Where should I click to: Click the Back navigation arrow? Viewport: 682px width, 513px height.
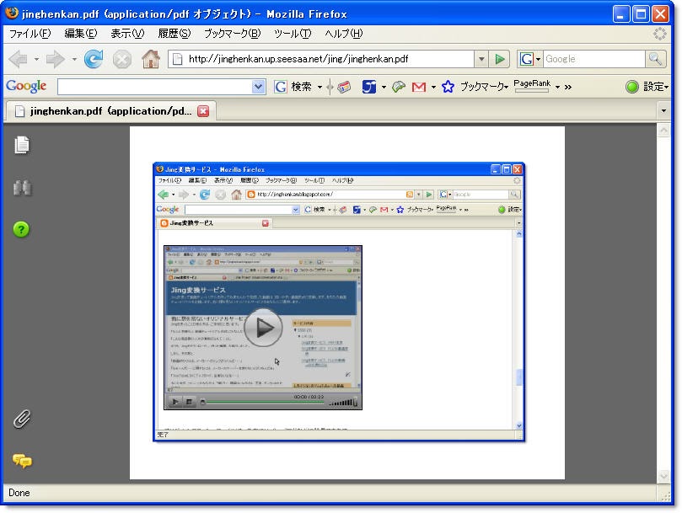tap(19, 59)
